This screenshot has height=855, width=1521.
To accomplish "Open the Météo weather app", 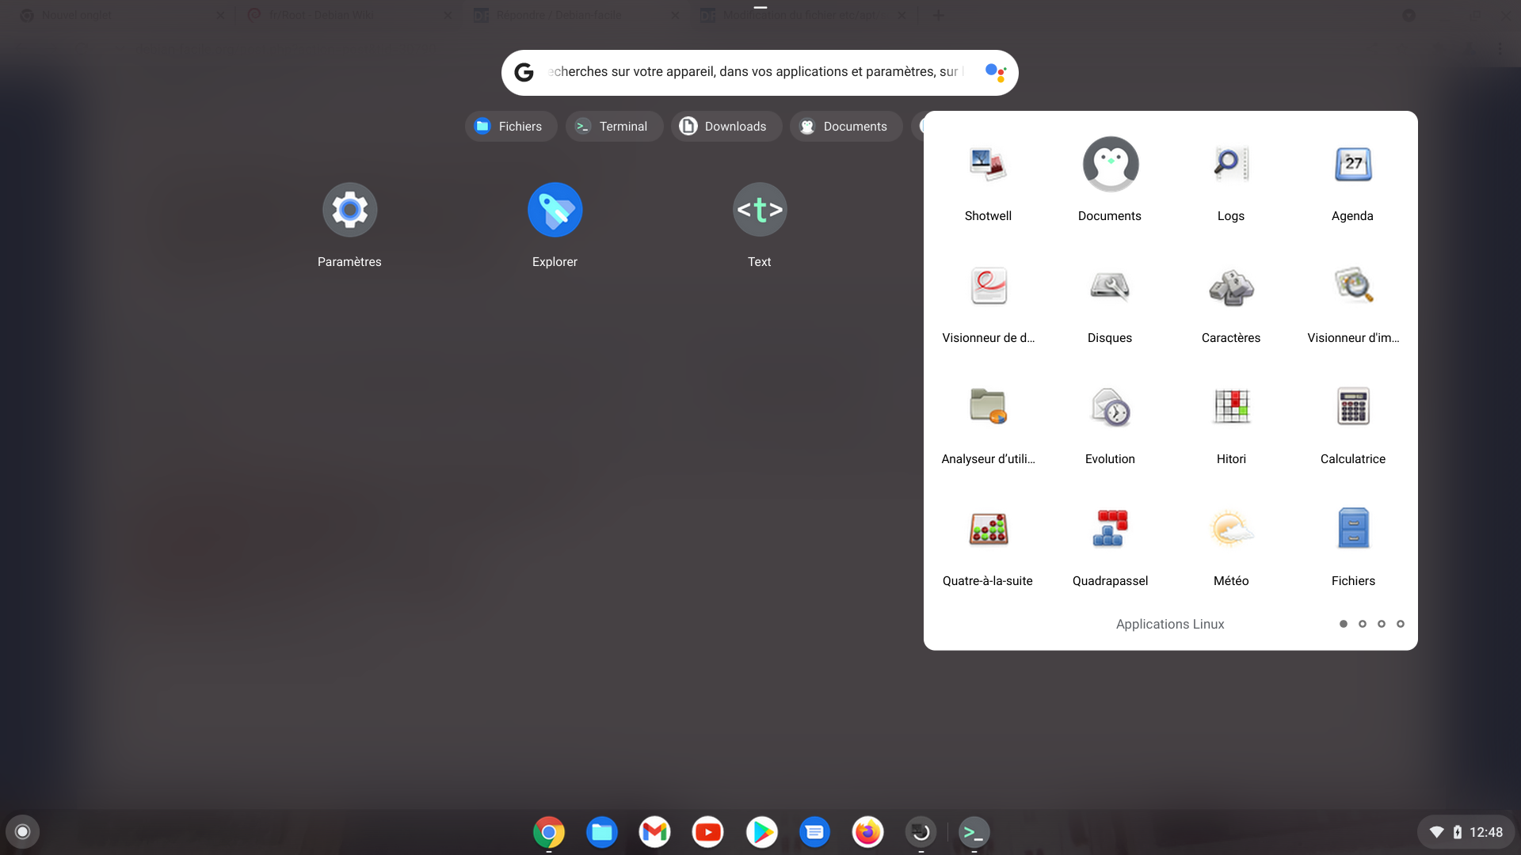I will [1230, 530].
